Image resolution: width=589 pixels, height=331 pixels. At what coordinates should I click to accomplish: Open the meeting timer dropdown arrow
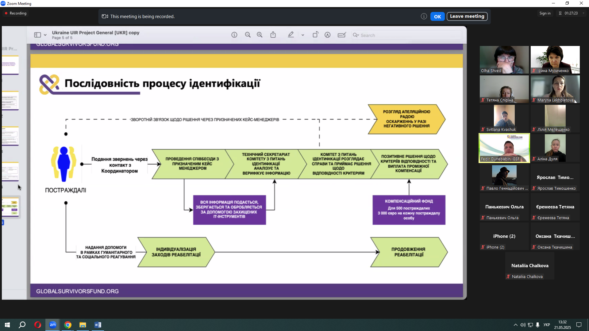pos(583,13)
